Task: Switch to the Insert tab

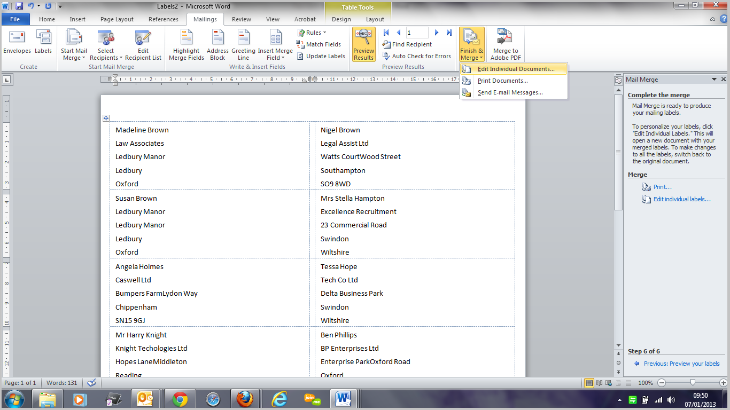Action: (77, 19)
